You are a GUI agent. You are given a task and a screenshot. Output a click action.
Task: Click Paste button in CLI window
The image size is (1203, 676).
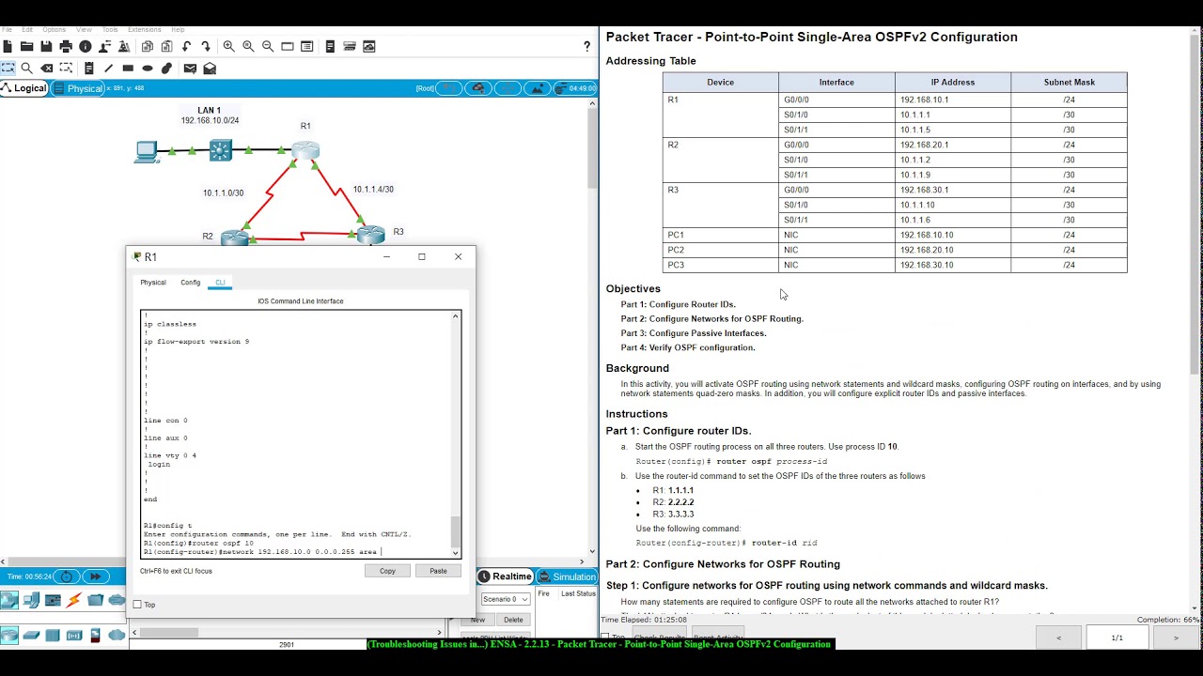point(438,571)
